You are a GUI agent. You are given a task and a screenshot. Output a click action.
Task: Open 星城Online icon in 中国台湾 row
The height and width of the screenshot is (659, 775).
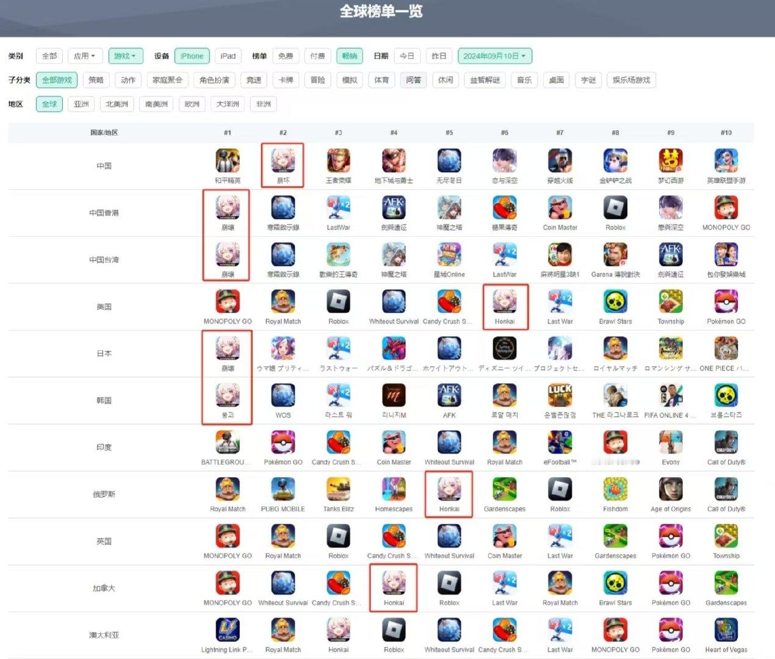coord(449,255)
